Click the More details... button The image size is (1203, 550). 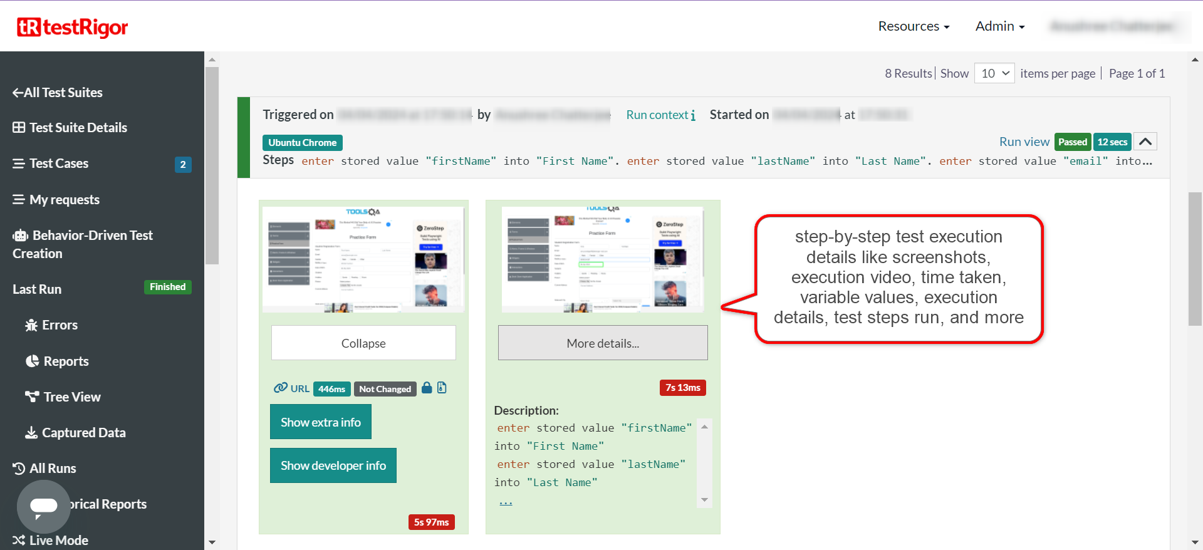pyautogui.click(x=602, y=343)
